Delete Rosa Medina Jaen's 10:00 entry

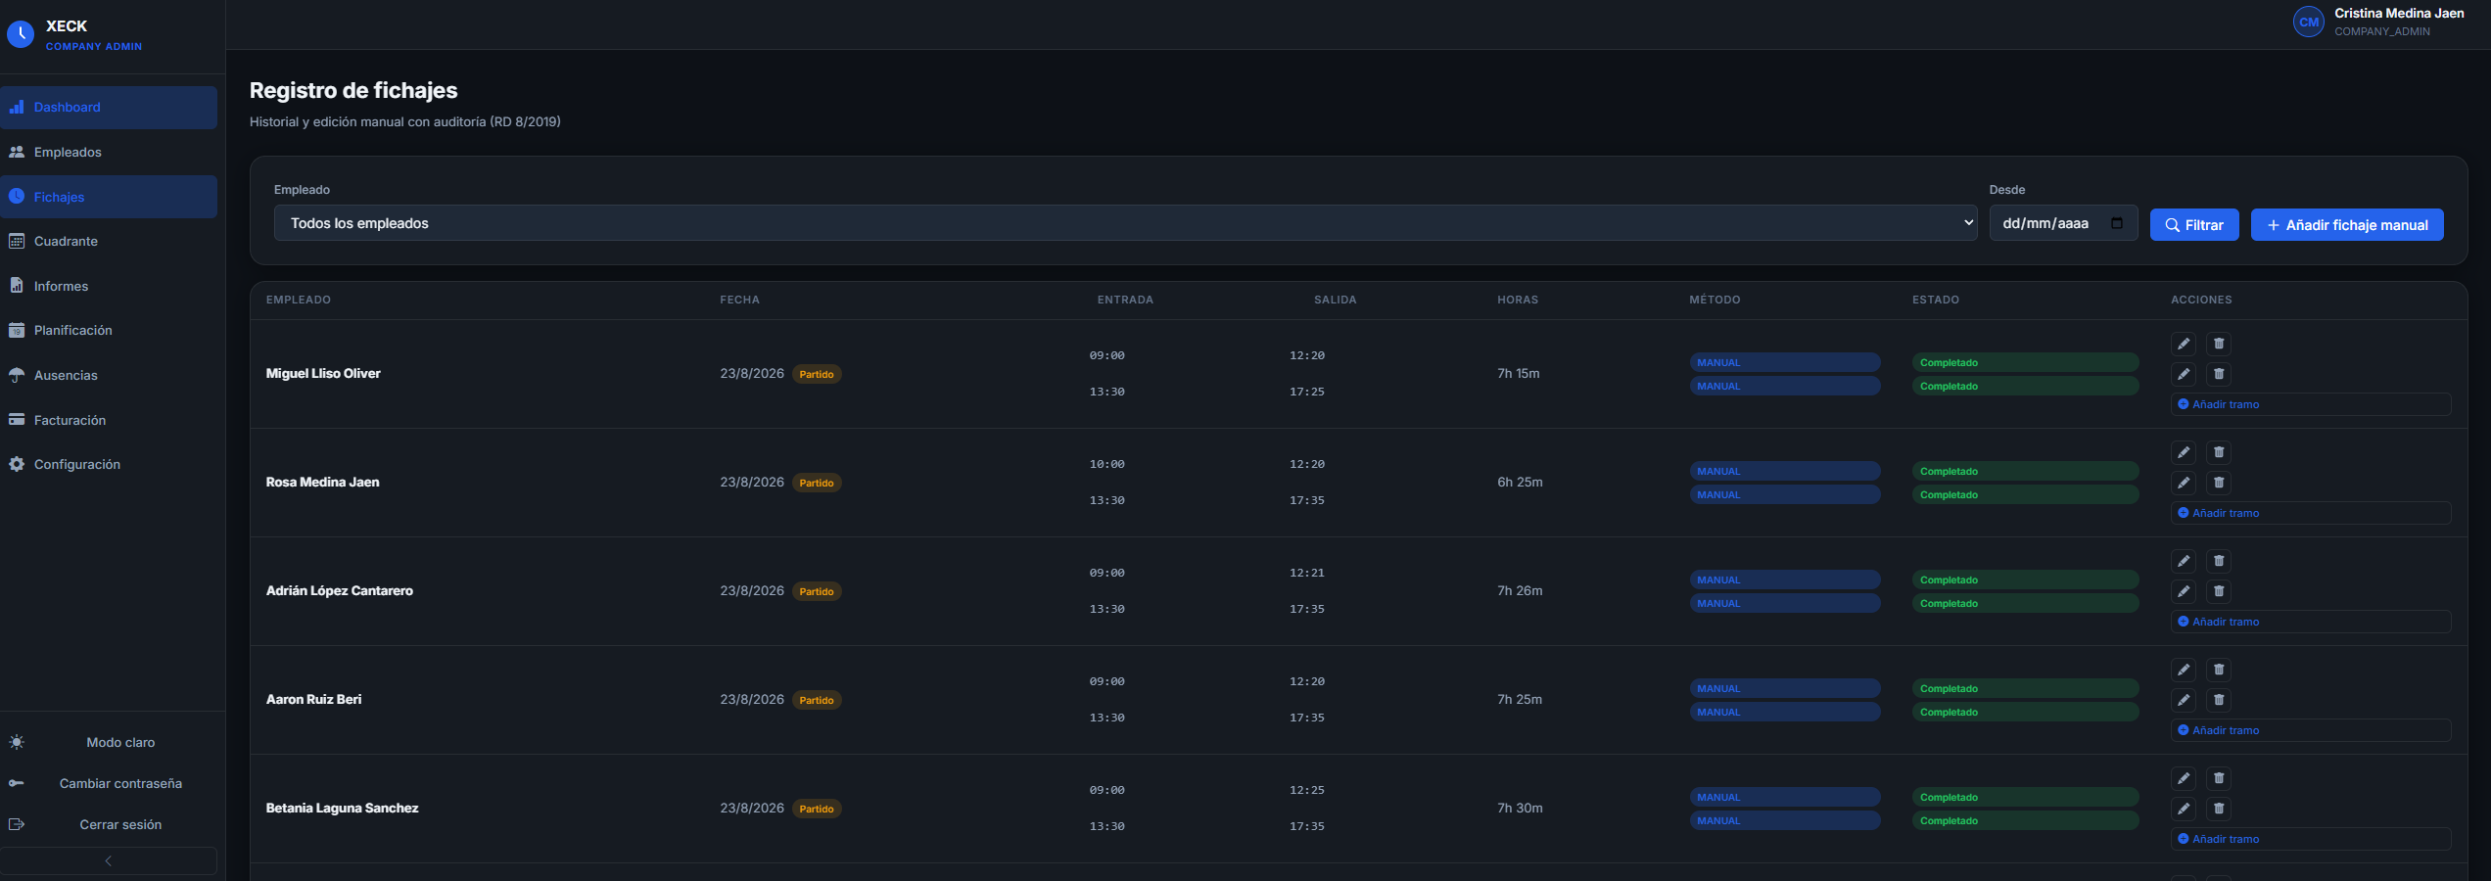click(x=2219, y=452)
